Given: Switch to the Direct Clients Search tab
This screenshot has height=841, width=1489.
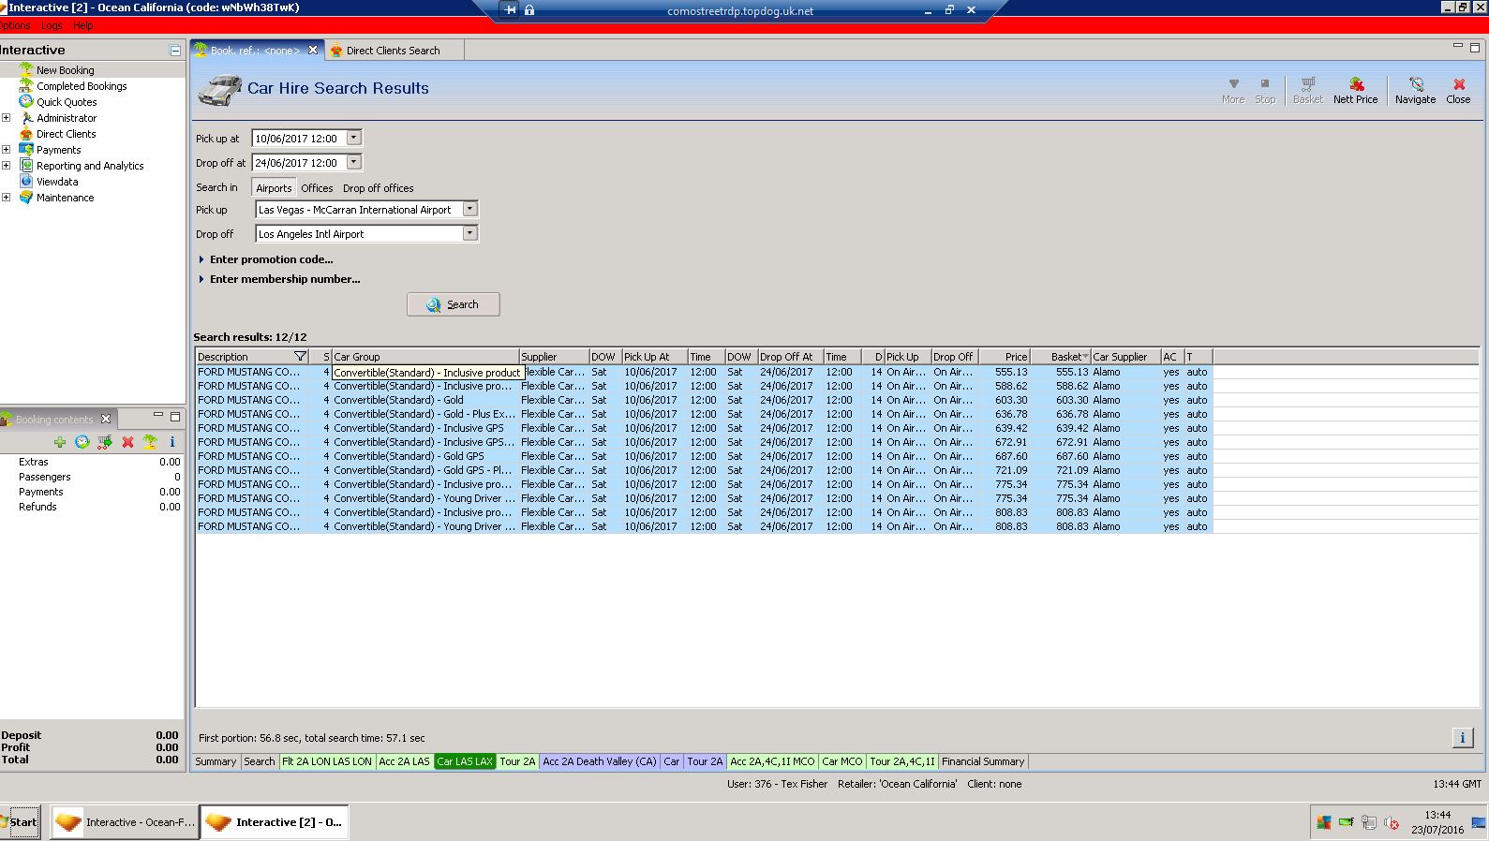Looking at the screenshot, I should point(392,51).
